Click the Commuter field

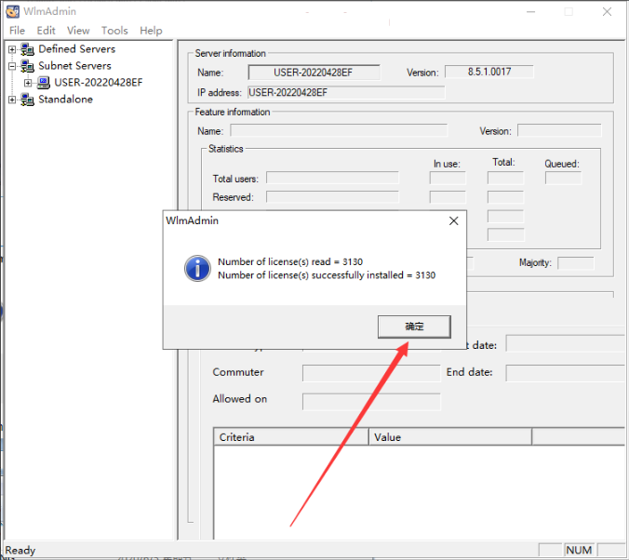(371, 373)
